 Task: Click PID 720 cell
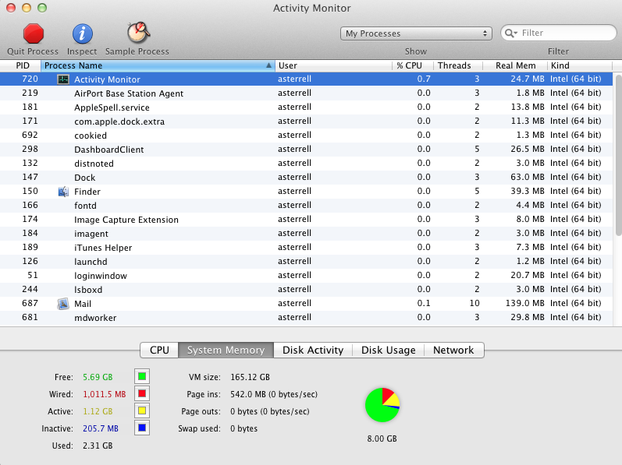[30, 79]
